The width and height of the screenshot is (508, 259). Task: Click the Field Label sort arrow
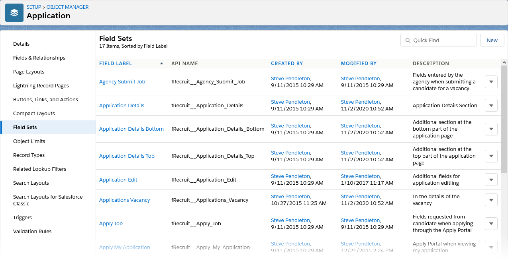click(161, 64)
